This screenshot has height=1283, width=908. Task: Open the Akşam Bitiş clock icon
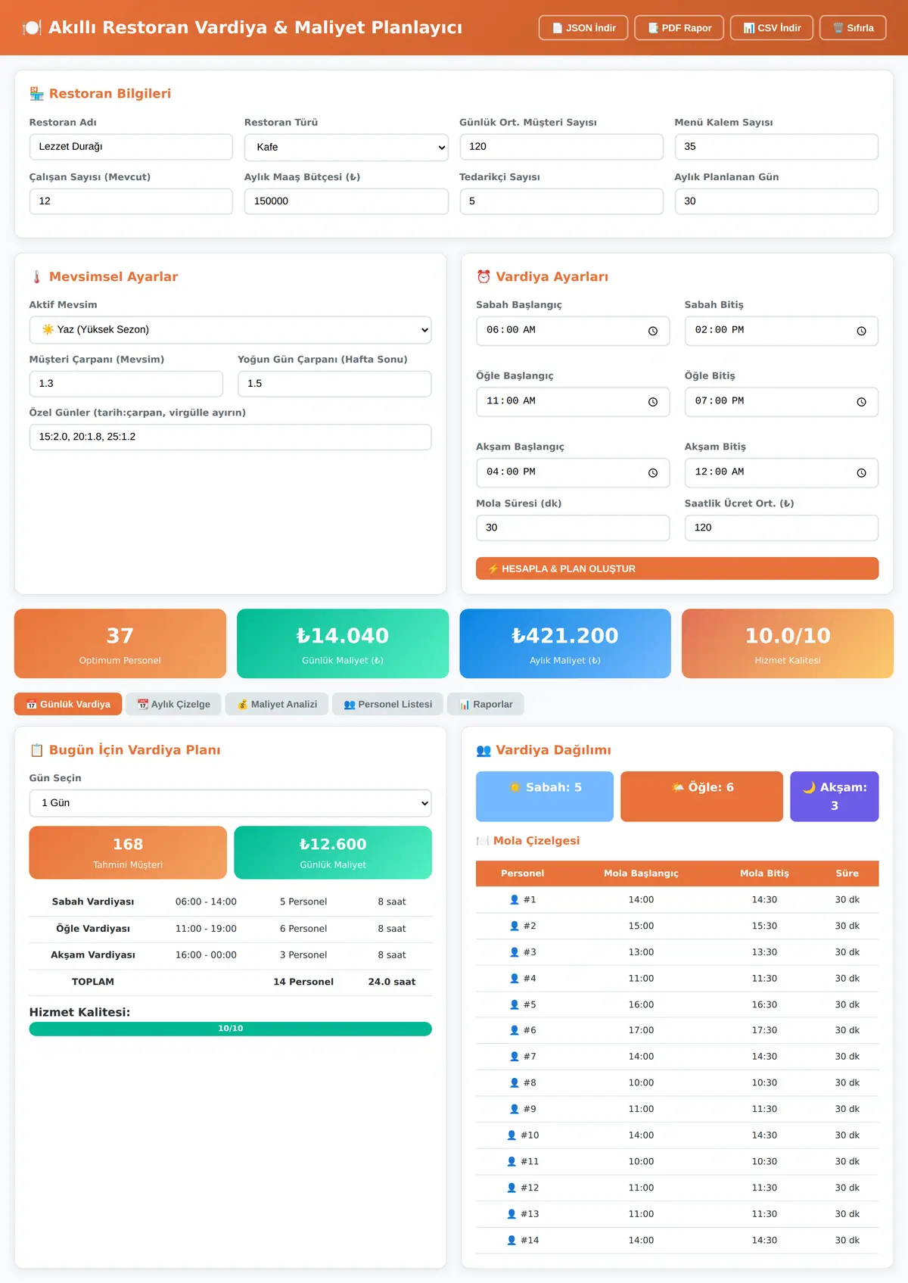[x=861, y=473]
